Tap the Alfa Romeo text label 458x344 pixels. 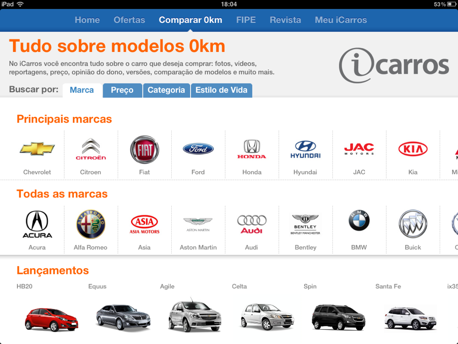point(91,248)
